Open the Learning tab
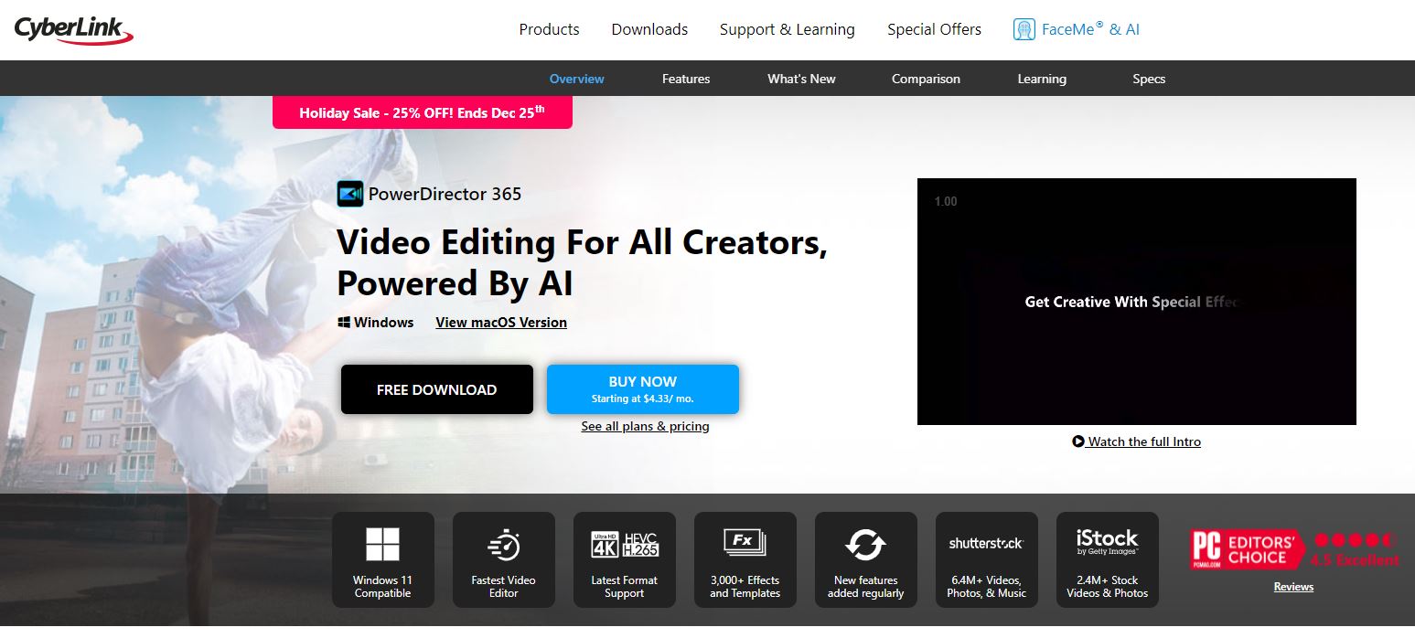Screen dimensions: 1415x638 (x=1042, y=79)
